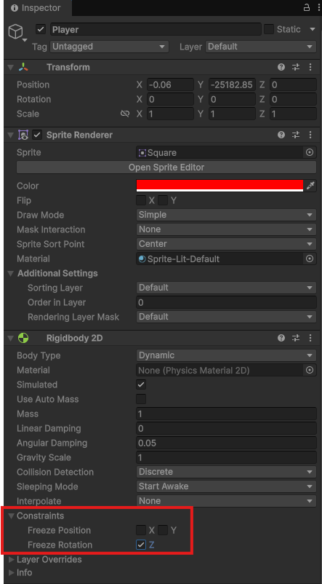Click the Order in Layer field
Viewport: 322px width, 584px height.
tap(226, 302)
